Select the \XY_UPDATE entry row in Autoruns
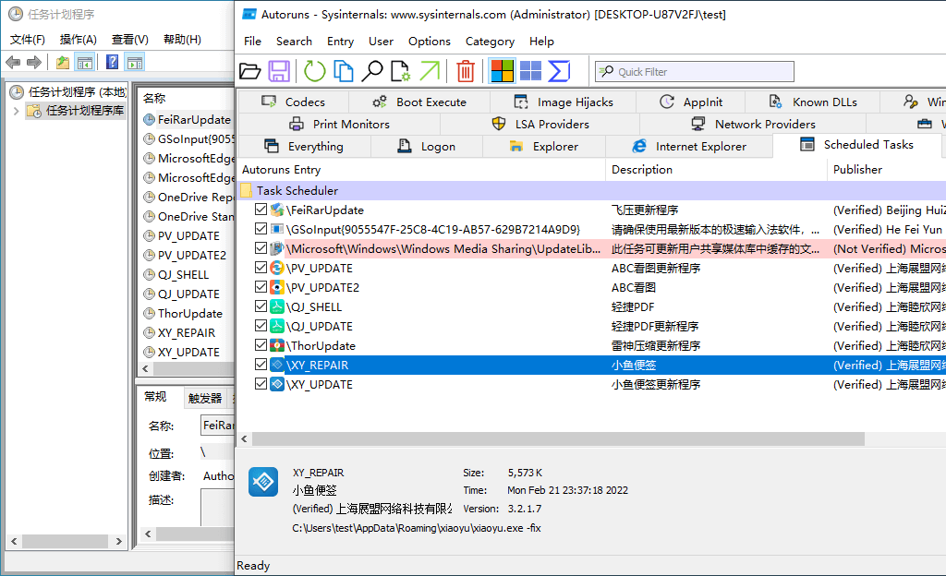Viewport: 946px width, 576px height. [x=592, y=384]
